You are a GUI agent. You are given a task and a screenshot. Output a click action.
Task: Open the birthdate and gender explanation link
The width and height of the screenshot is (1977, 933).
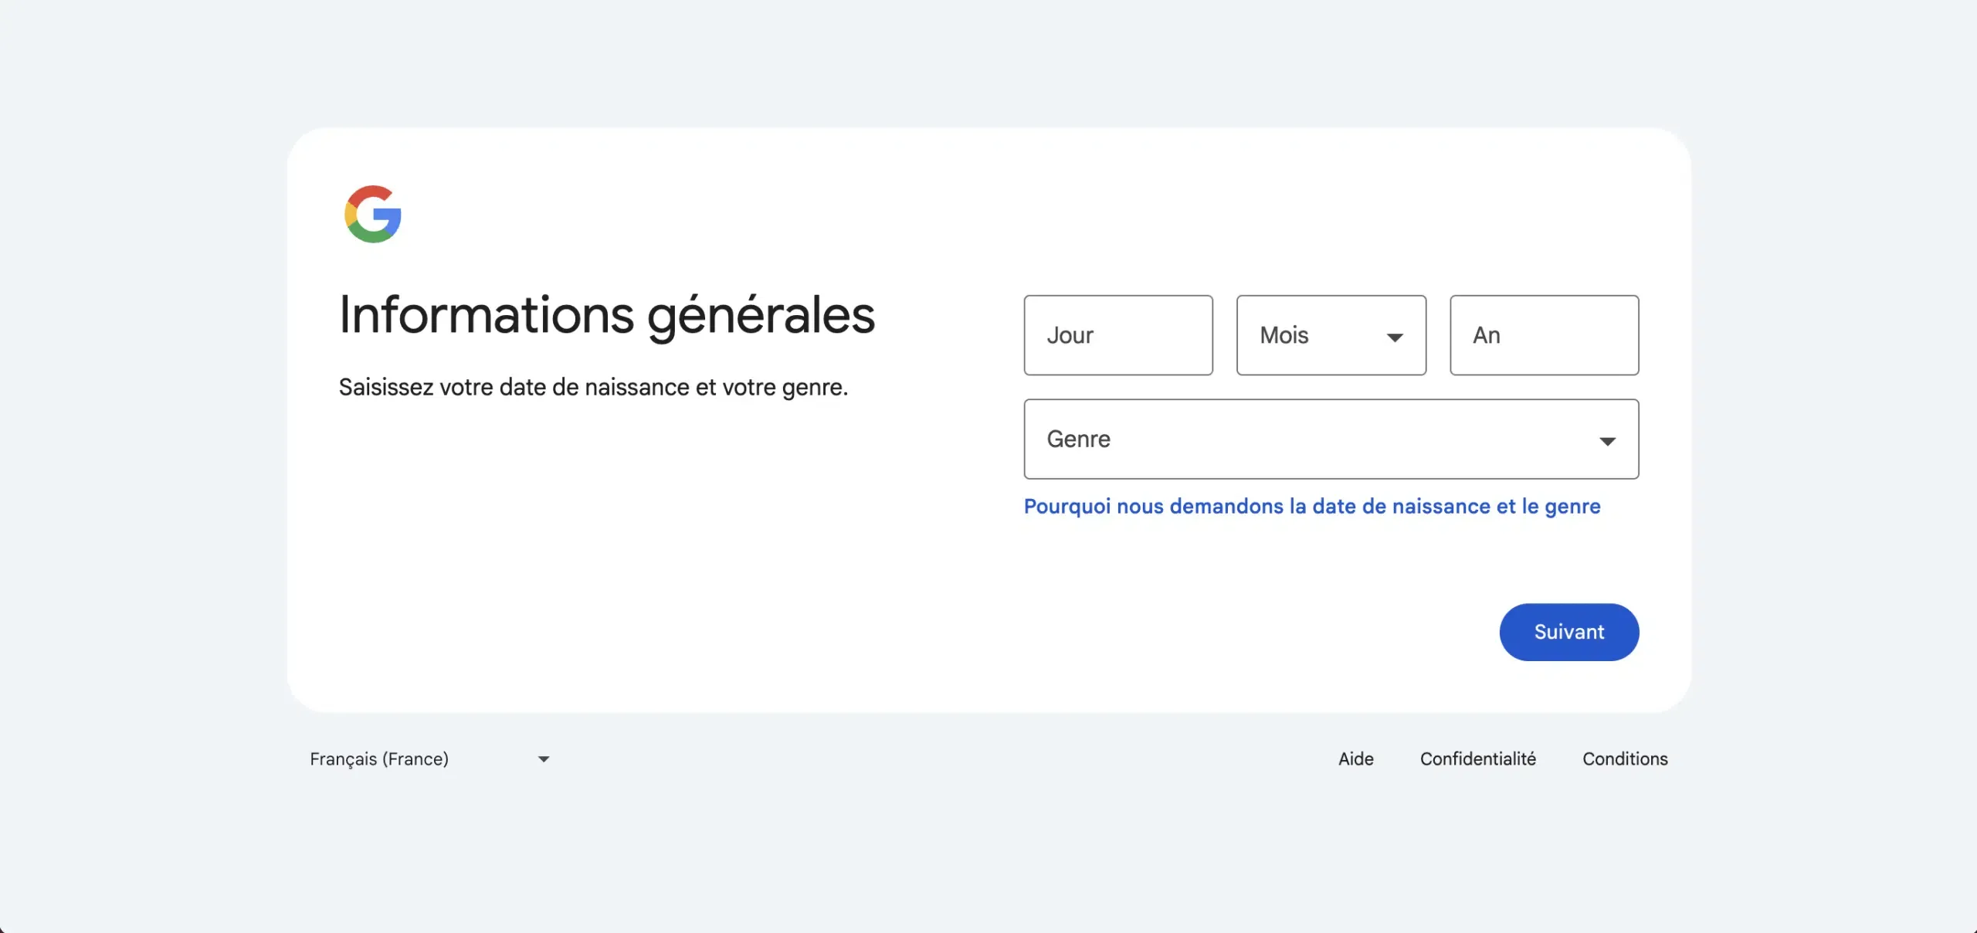coord(1312,507)
